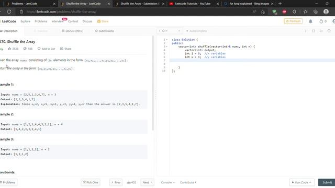Viewport: 335px width, 188px height.
Task: Click the streak flame counter icon
Action: click(x=321, y=21)
